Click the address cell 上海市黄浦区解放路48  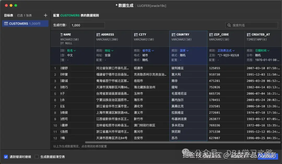click(x=113, y=113)
